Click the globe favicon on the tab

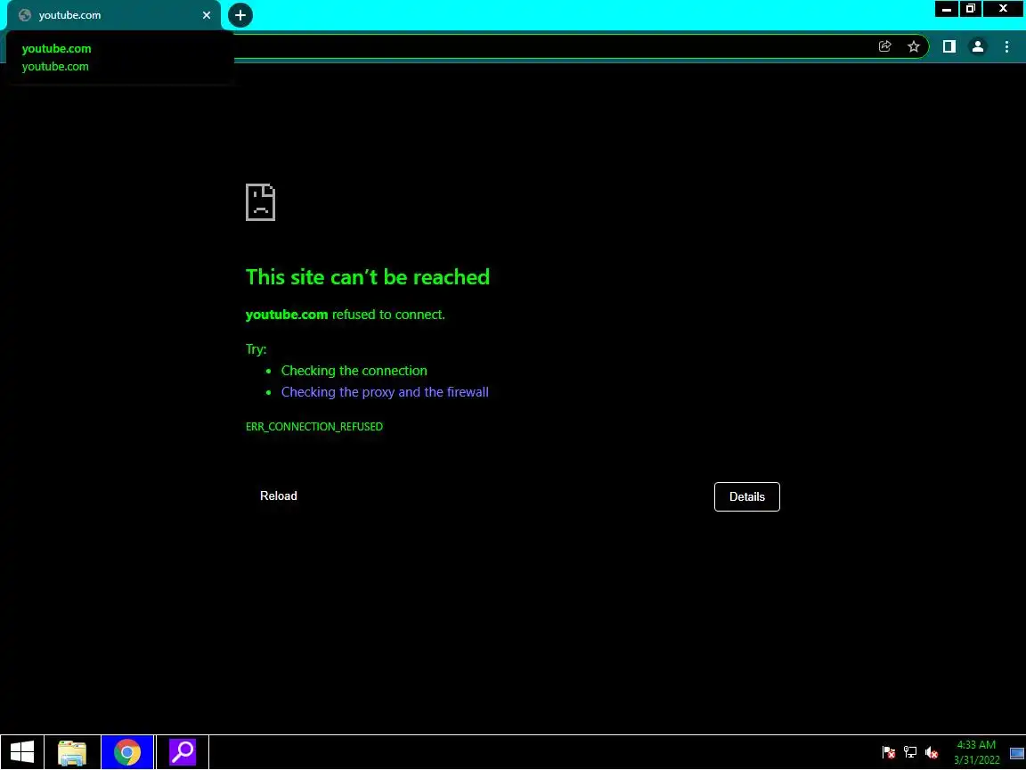[25, 15]
